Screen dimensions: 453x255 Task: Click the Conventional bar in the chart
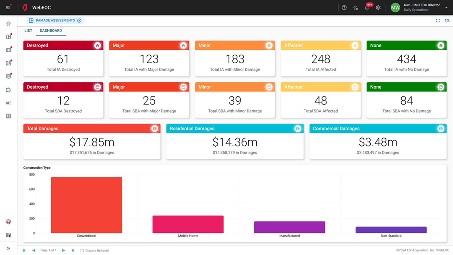(86, 204)
